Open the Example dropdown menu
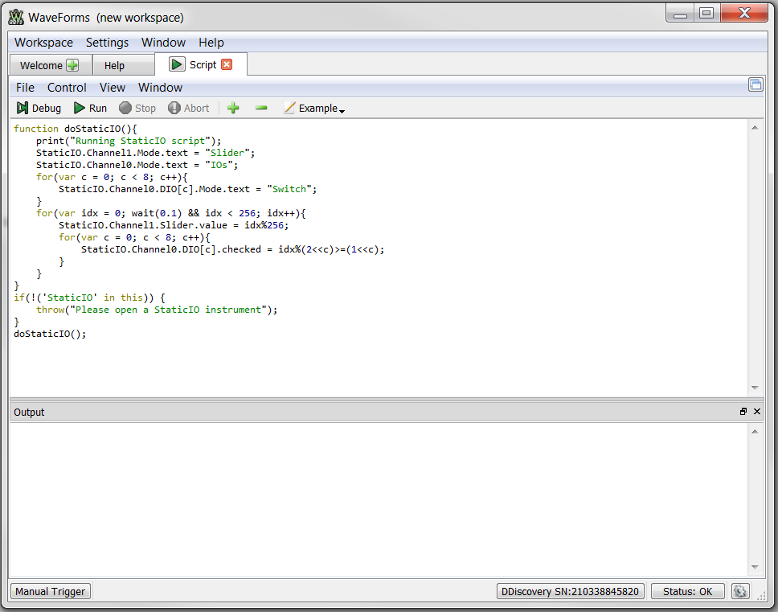This screenshot has width=778, height=612. pyautogui.click(x=314, y=109)
